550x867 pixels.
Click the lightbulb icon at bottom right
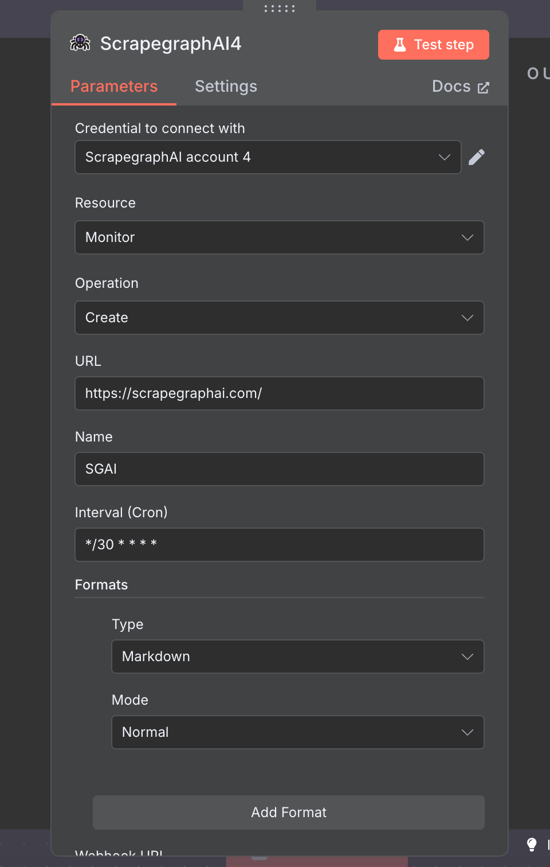tap(532, 844)
